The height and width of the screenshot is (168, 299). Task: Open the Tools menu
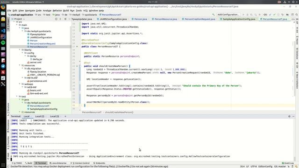click(x=79, y=11)
